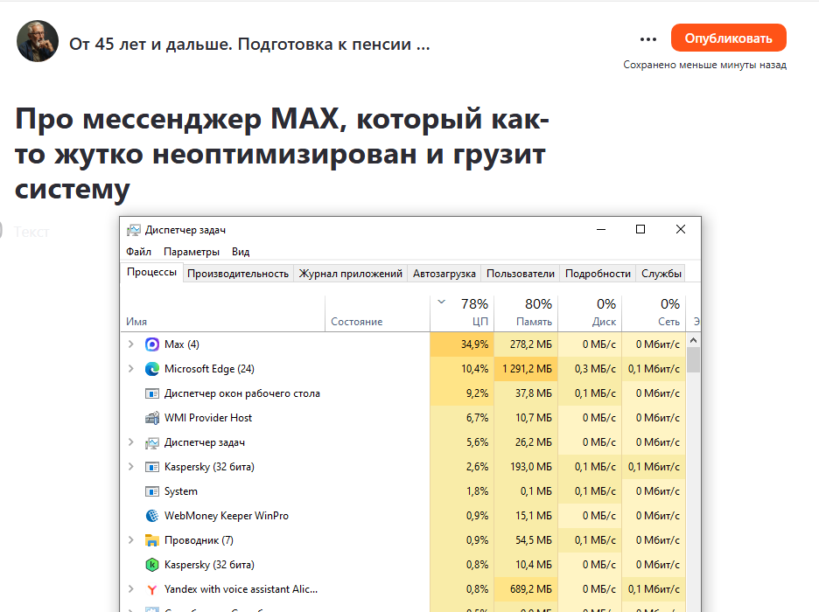Open the Параметры menu

tap(192, 252)
